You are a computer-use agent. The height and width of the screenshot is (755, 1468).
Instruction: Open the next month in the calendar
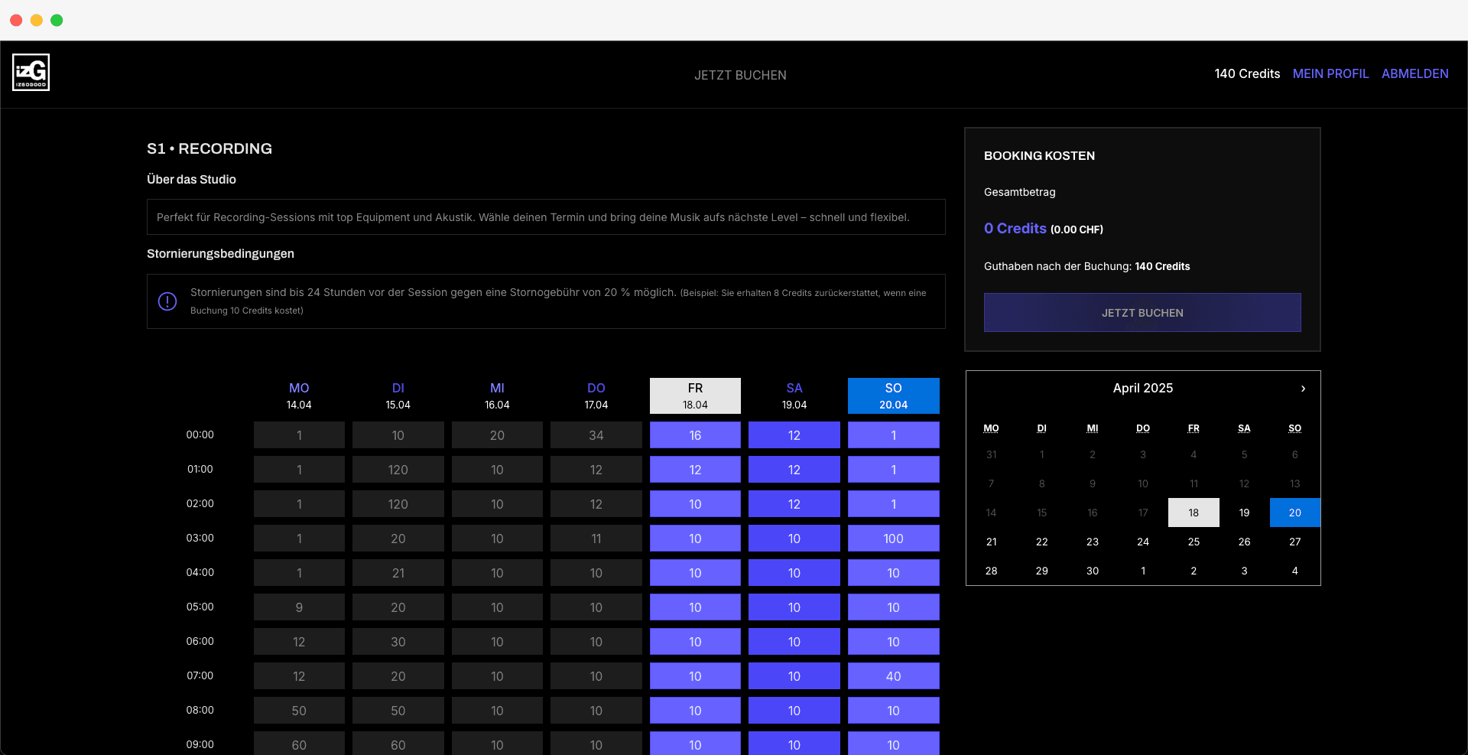point(1302,389)
